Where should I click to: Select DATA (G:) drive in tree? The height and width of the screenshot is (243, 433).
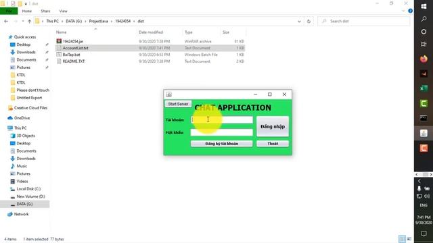tap(24, 204)
